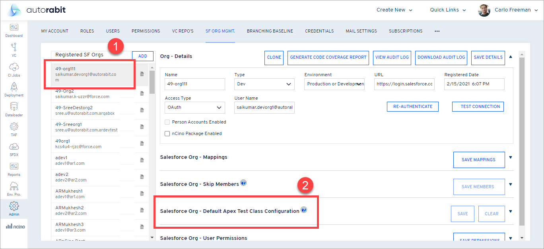Open the Dataloader sidebar icon

(x=14, y=107)
